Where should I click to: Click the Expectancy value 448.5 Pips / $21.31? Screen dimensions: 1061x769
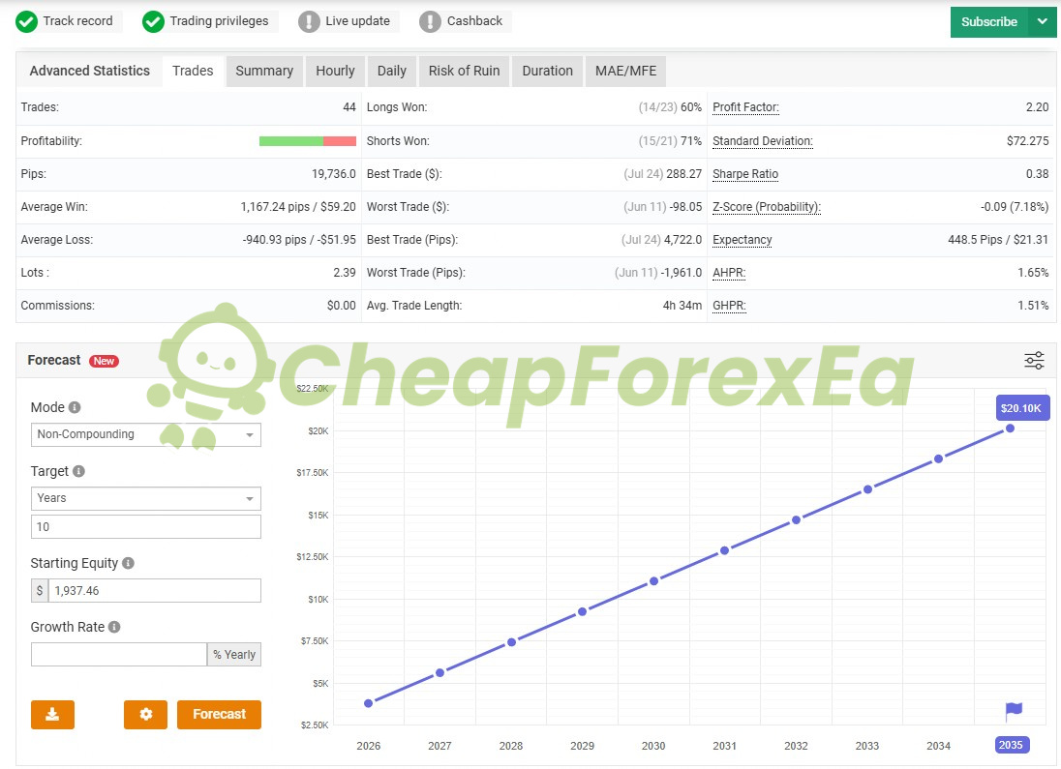(x=998, y=240)
